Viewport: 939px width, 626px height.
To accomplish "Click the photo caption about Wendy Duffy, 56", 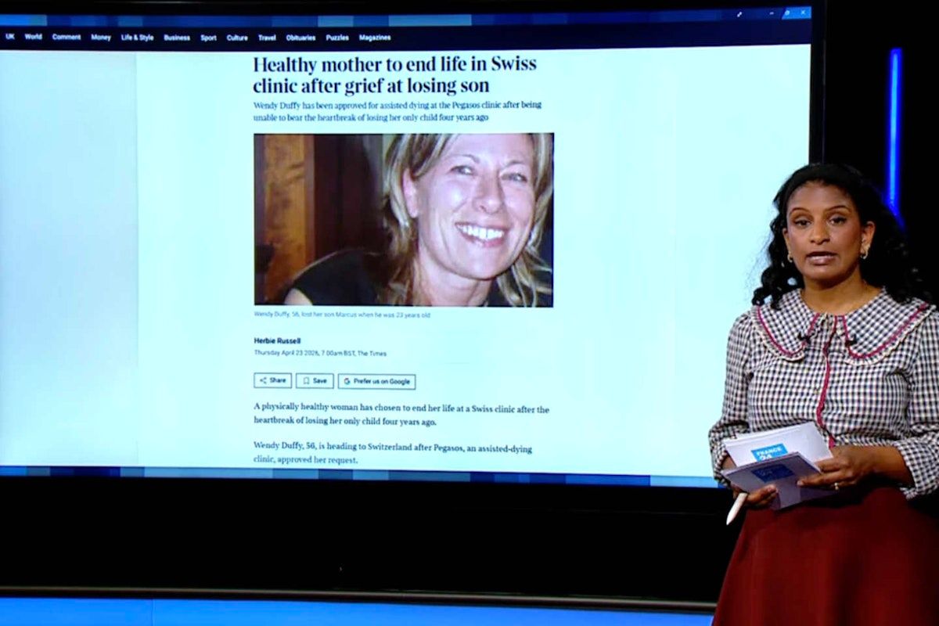I will (342, 315).
